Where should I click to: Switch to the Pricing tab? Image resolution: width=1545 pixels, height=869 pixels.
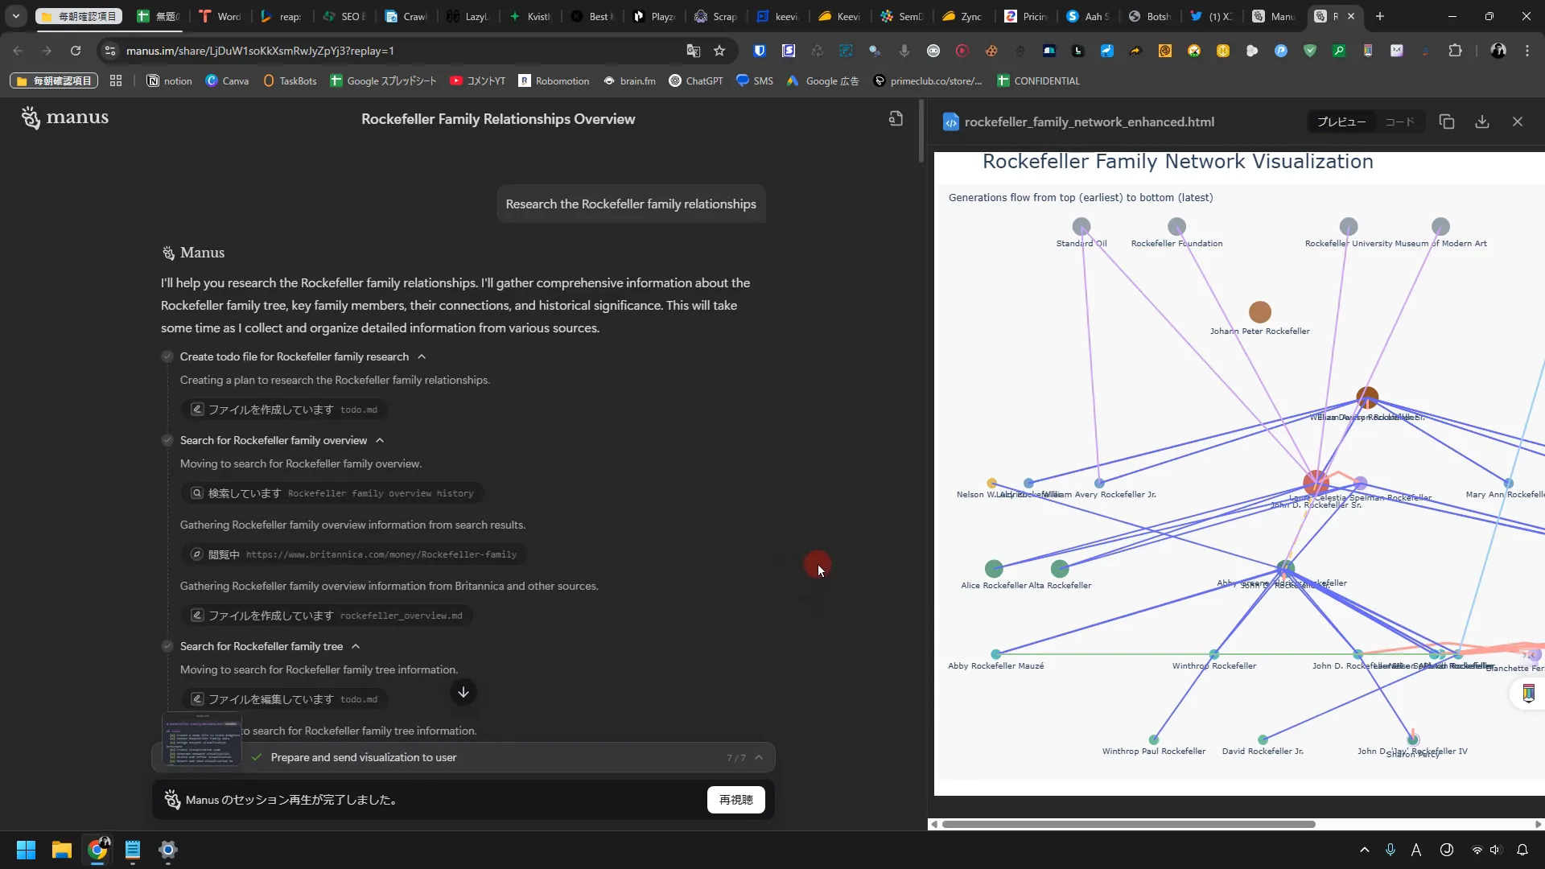(1025, 16)
